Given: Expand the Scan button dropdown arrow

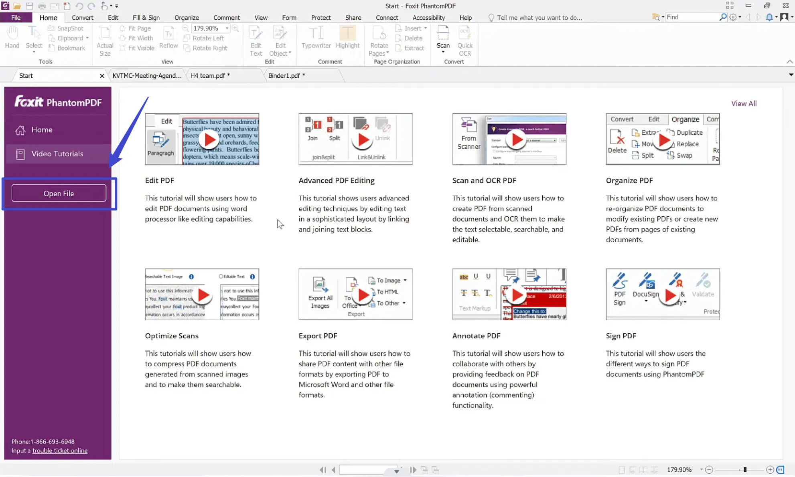Looking at the screenshot, I should tap(443, 53).
